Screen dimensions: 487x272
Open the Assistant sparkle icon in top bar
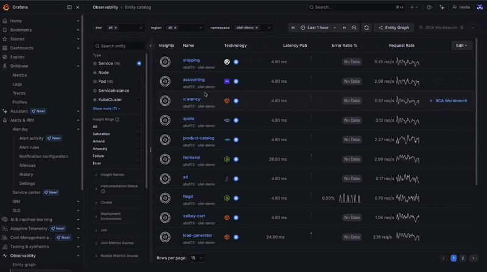(x=442, y=7)
